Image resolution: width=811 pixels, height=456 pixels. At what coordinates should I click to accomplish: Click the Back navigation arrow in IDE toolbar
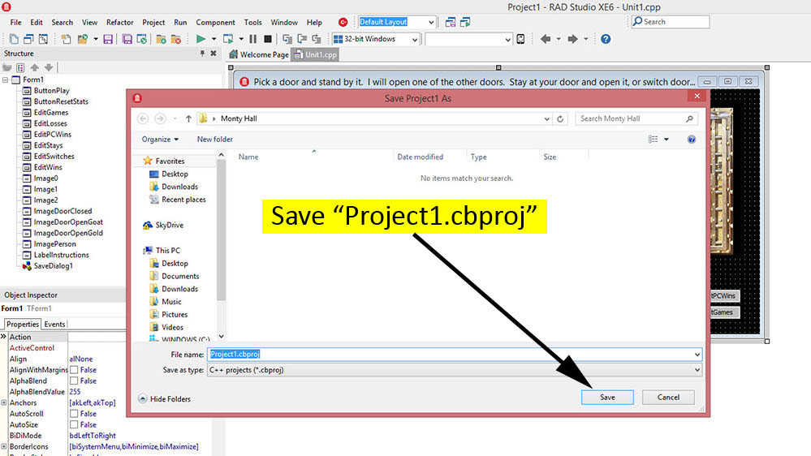tap(546, 39)
